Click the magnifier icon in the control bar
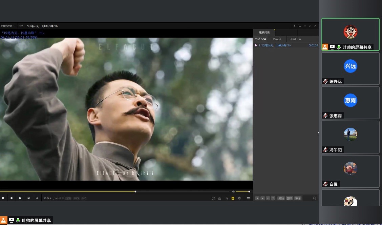382x225 pixels. [x=227, y=199]
